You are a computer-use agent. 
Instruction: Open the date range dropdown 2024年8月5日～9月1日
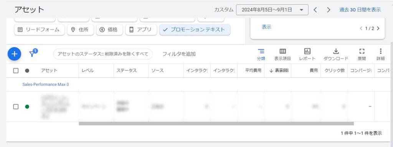(272, 10)
